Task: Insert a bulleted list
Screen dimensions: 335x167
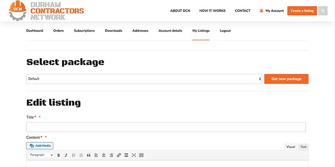Action: (74, 155)
